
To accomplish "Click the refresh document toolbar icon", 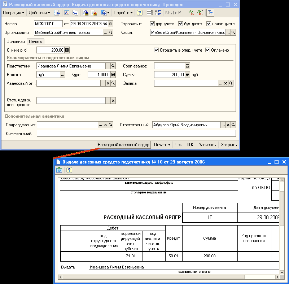I will pos(66,13).
